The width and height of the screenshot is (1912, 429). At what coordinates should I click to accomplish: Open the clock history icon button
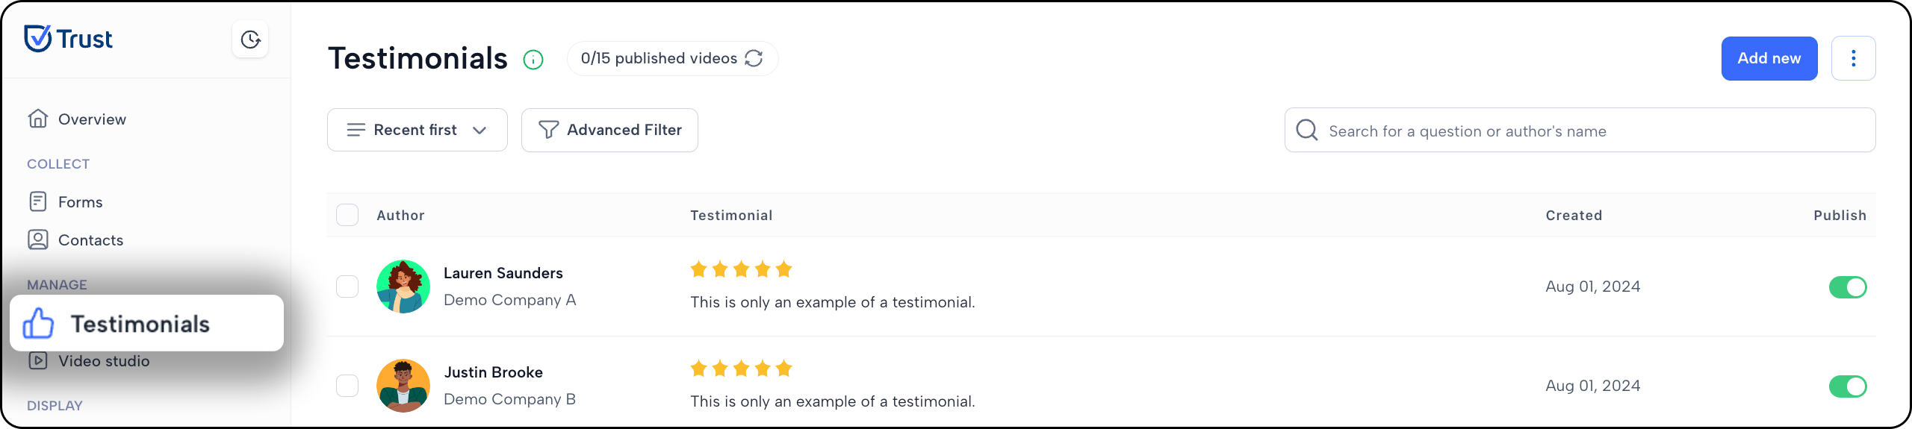click(250, 40)
